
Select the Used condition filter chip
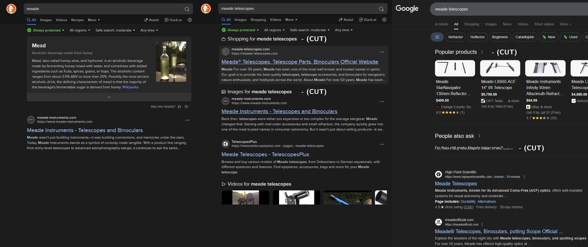click(x=570, y=37)
